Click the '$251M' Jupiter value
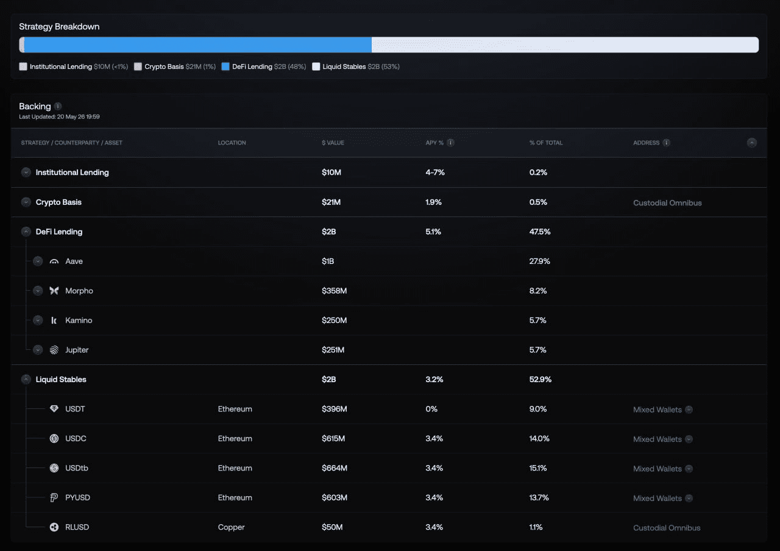 coord(333,350)
